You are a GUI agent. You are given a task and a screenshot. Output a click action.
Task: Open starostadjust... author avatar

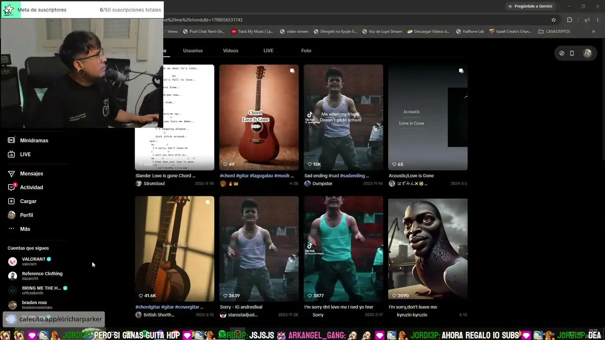coord(223,315)
